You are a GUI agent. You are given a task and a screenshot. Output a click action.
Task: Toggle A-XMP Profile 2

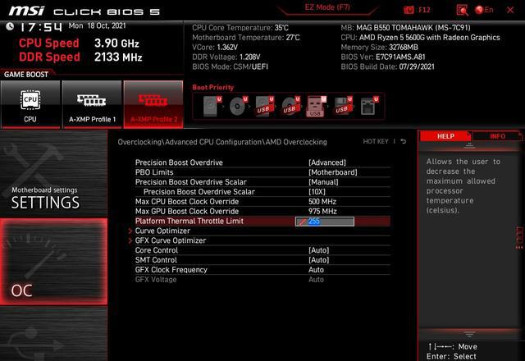click(x=153, y=106)
